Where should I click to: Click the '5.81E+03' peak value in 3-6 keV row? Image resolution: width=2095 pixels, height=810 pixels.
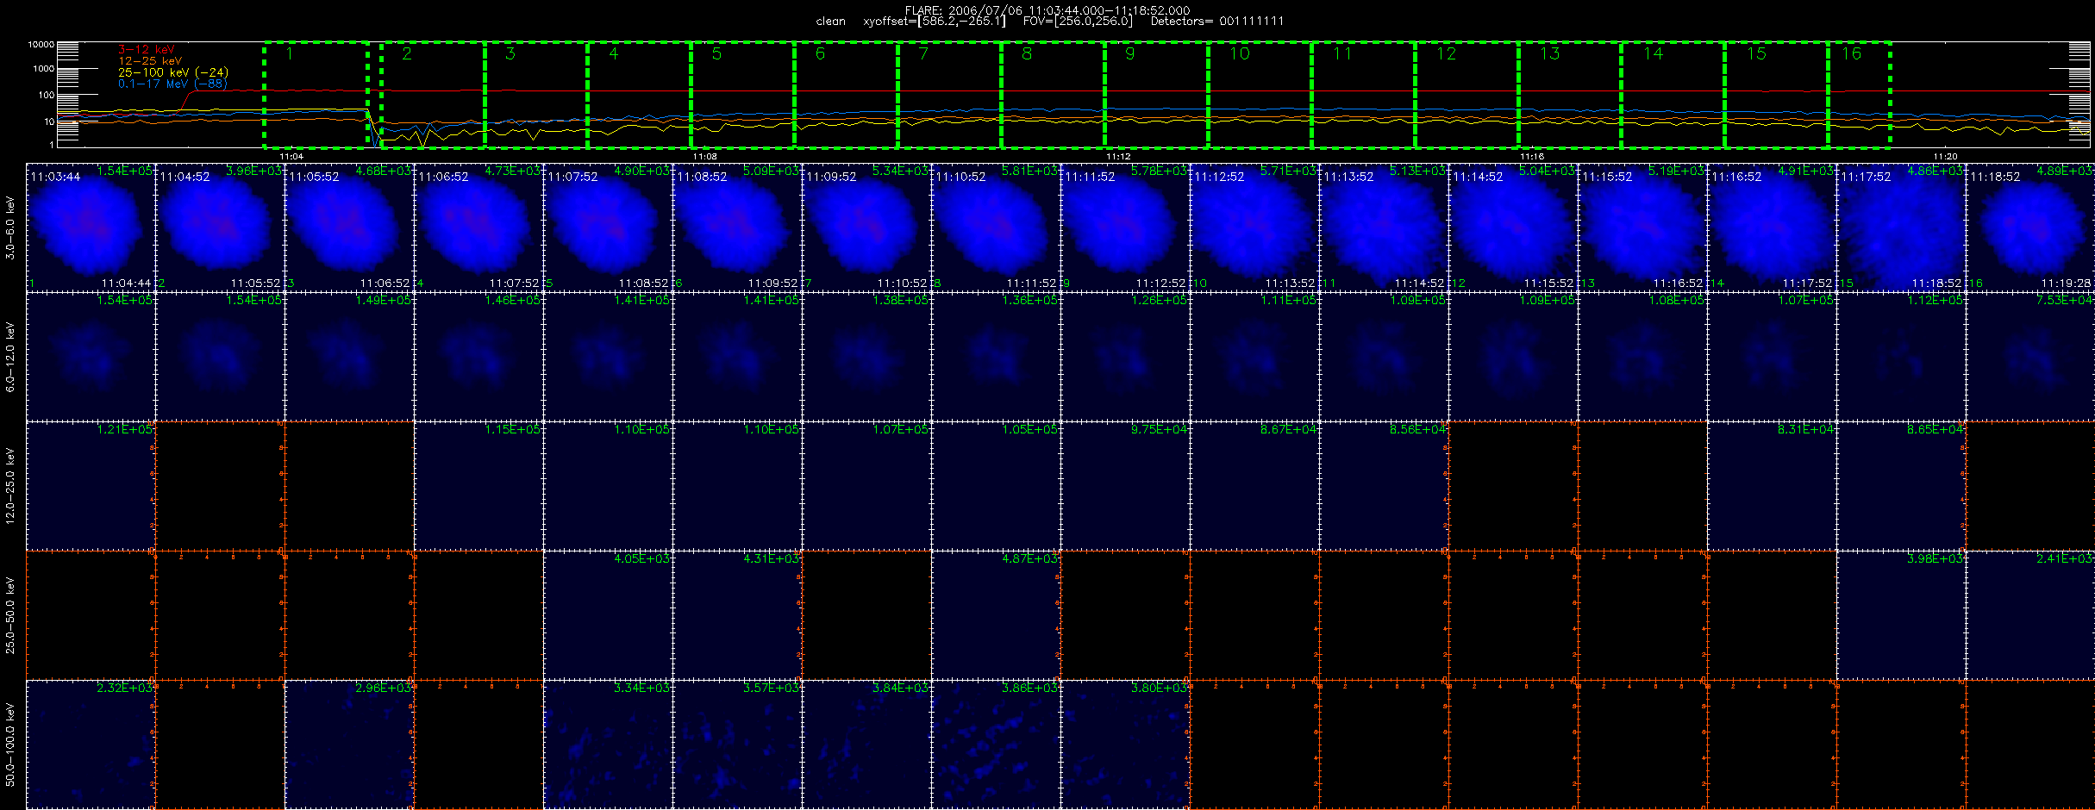[1029, 171]
